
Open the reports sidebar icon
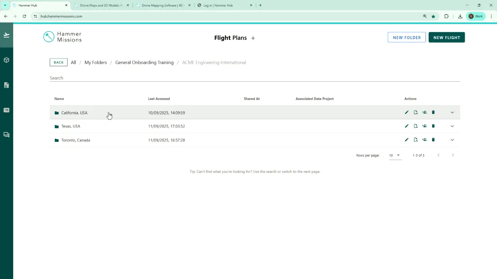[6, 85]
